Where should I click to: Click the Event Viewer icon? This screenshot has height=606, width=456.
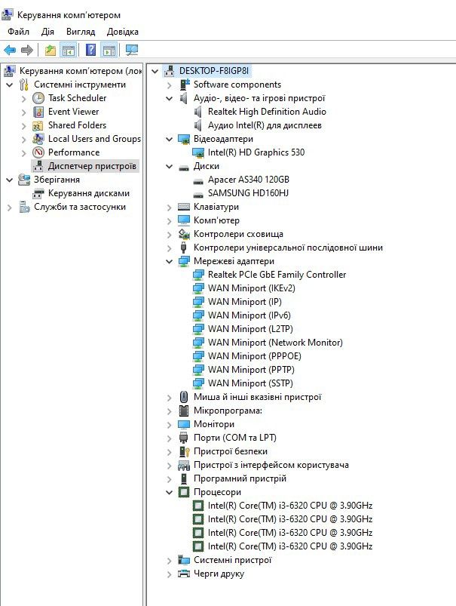tap(38, 112)
